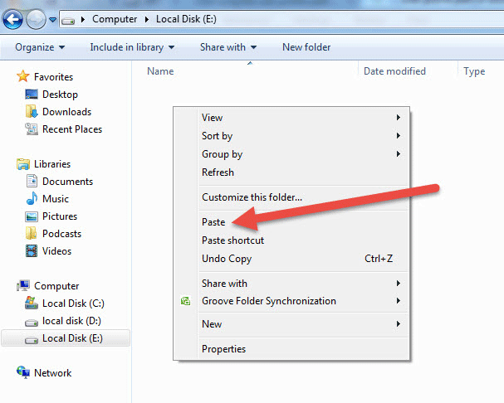Image resolution: width=504 pixels, height=403 pixels.
Task: Click the Podcasts folder icon
Action: point(32,233)
